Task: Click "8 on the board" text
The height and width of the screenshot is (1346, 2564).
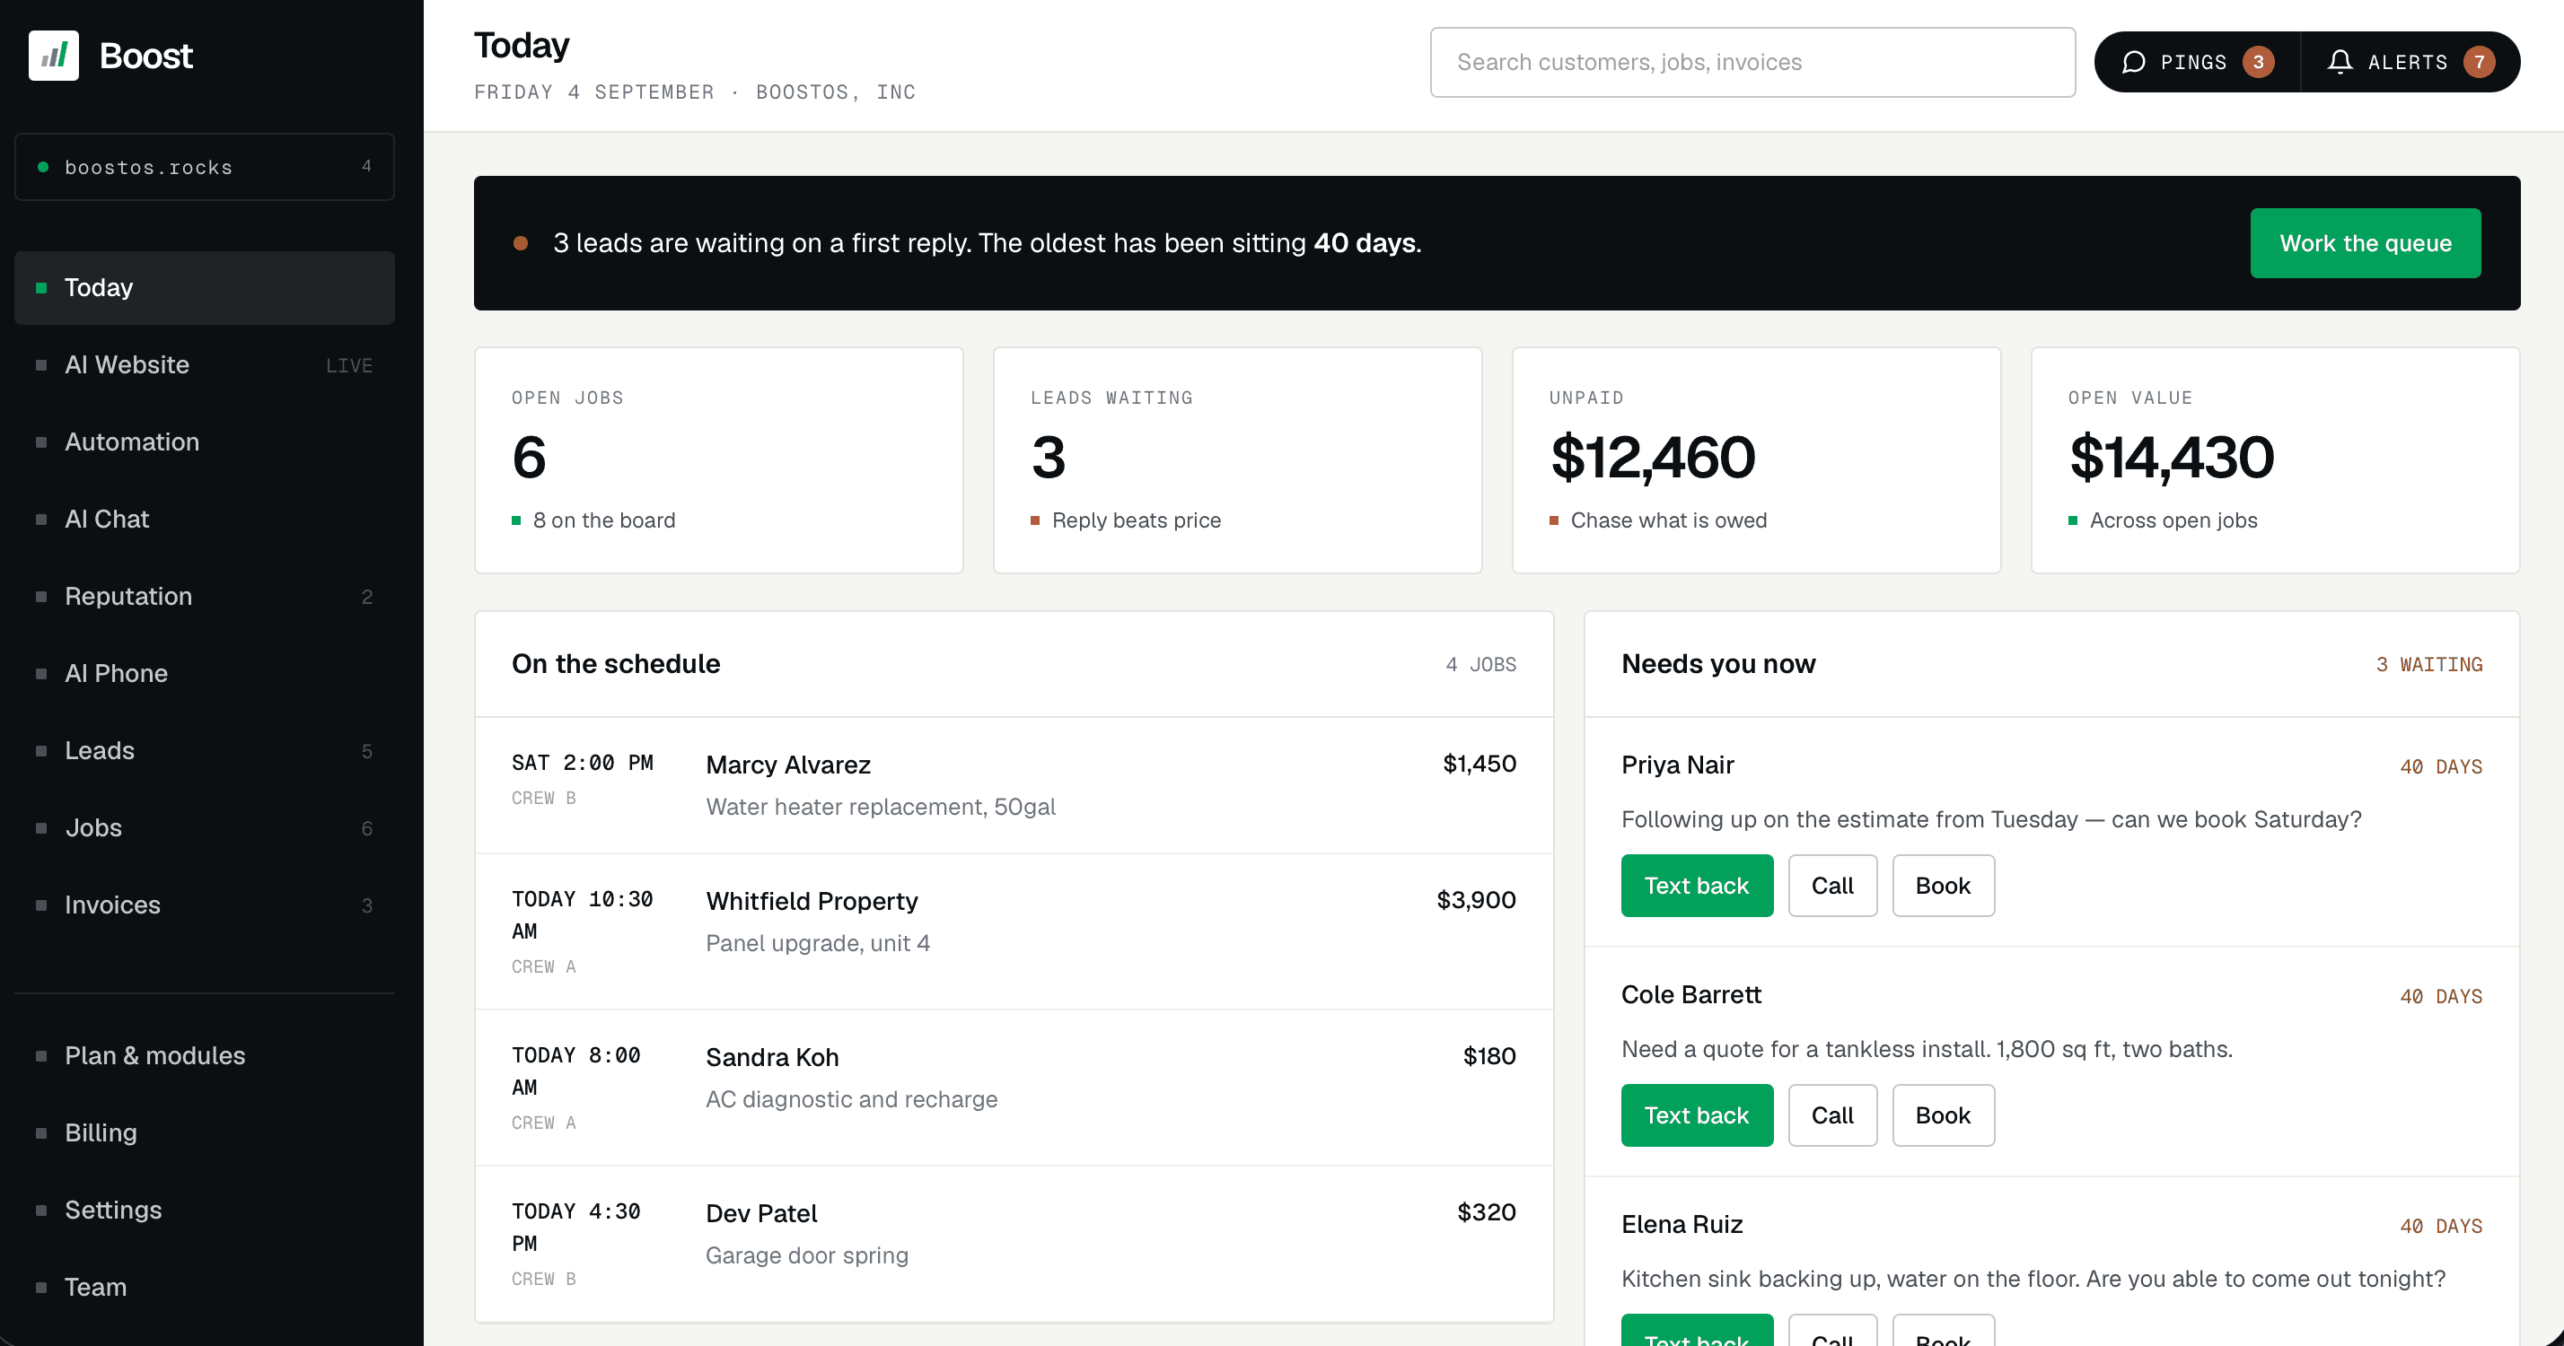Action: (x=603, y=520)
